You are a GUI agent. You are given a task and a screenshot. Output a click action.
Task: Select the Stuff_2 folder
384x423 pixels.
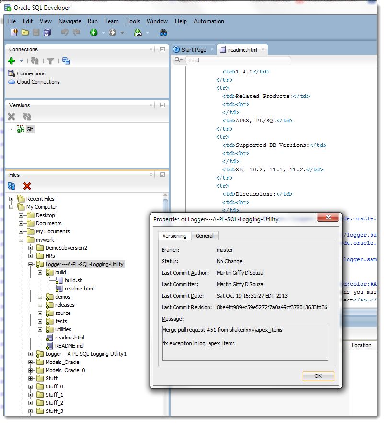(54, 403)
